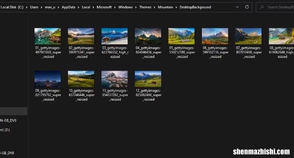This screenshot has height=158, width=294.
Task: Select thumbnail 08_gettyimages-619062648
Action: (281, 36)
